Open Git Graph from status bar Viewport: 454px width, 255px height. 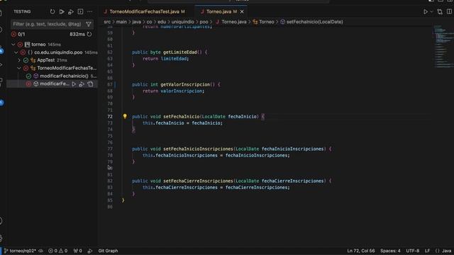(108, 251)
